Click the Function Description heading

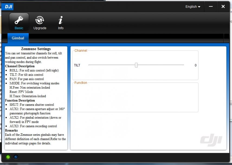click(20, 100)
